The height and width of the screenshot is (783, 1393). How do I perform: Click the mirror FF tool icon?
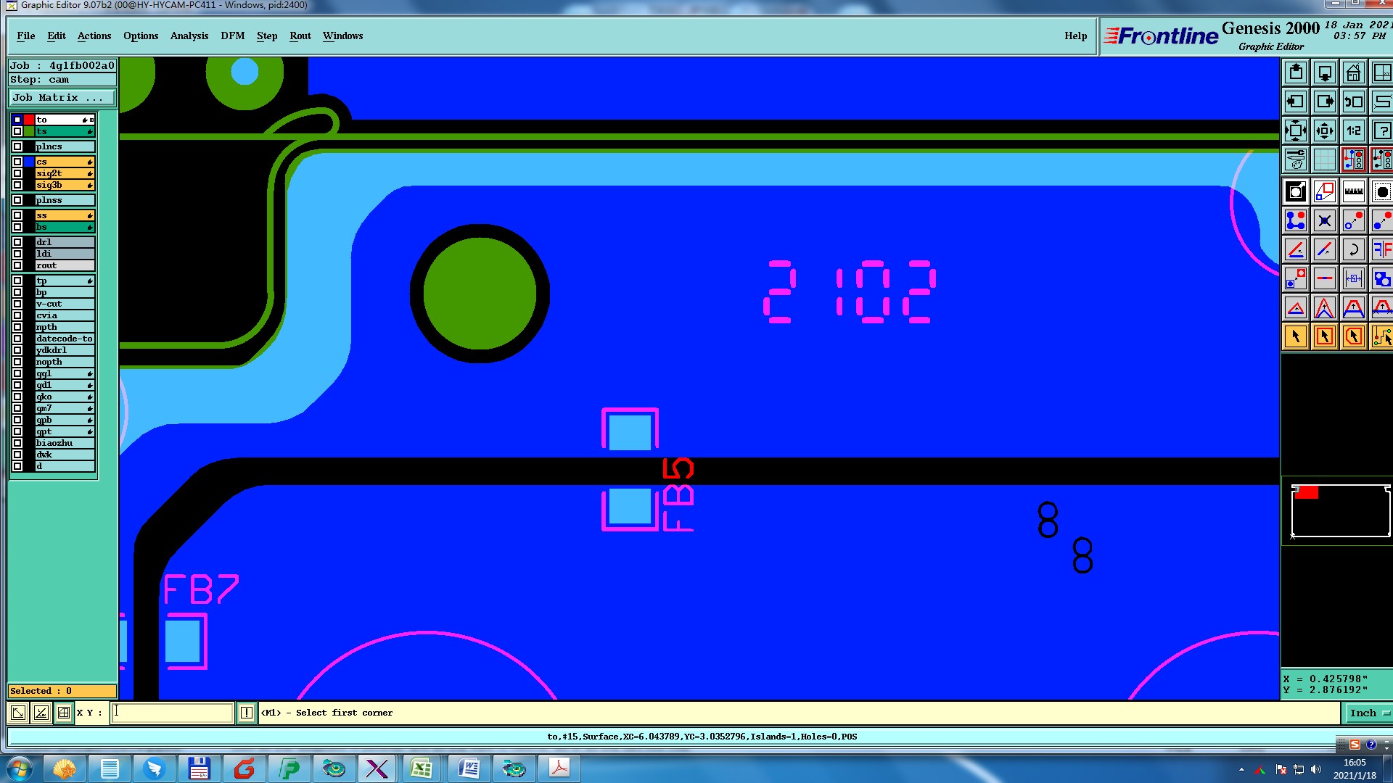1381,250
